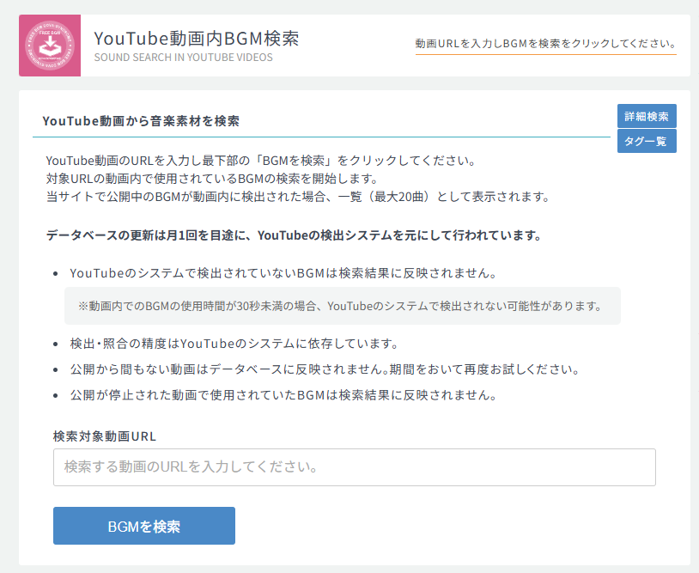Click the YouTubeのシステムで検出されていないBGM bullet item
The height and width of the screenshot is (573, 699).
283,273
